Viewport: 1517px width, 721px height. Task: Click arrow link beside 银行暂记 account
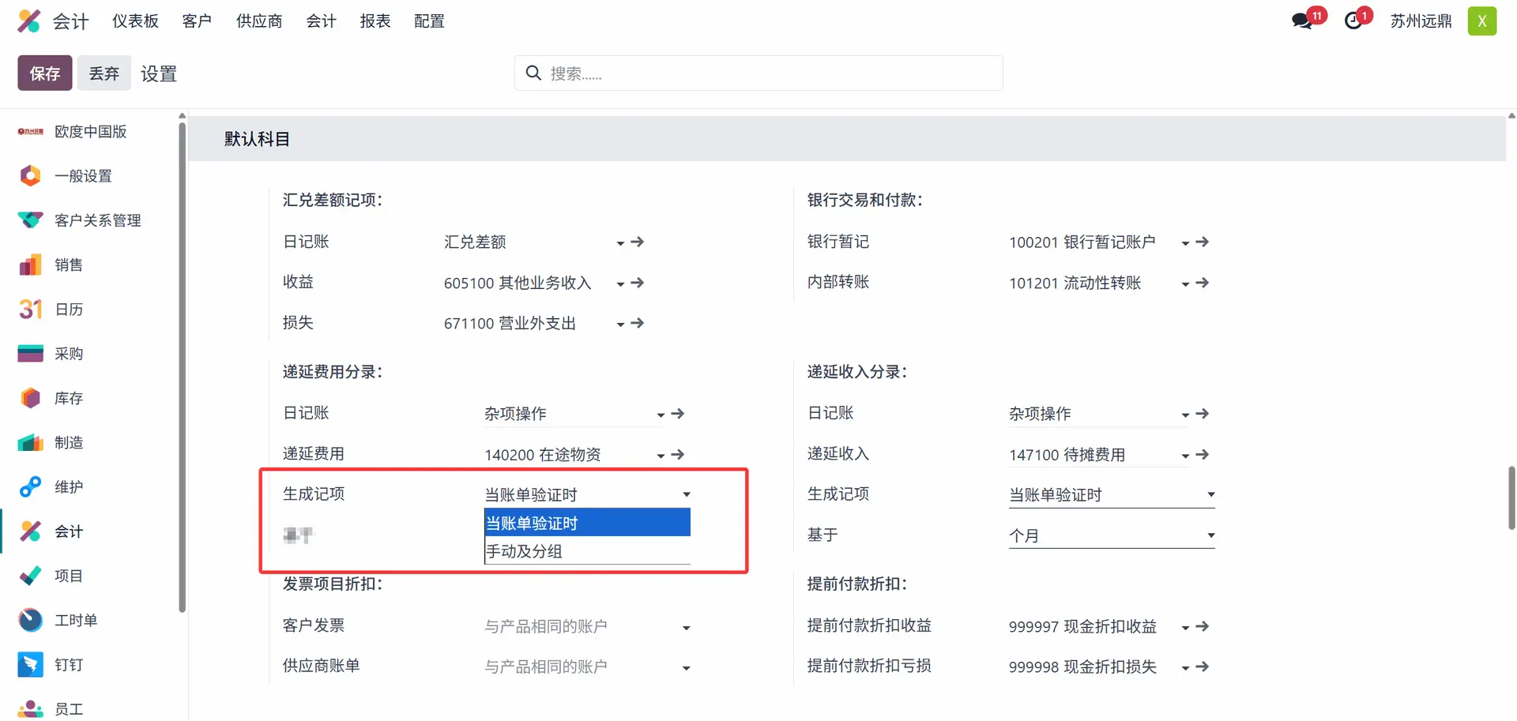pyautogui.click(x=1203, y=242)
